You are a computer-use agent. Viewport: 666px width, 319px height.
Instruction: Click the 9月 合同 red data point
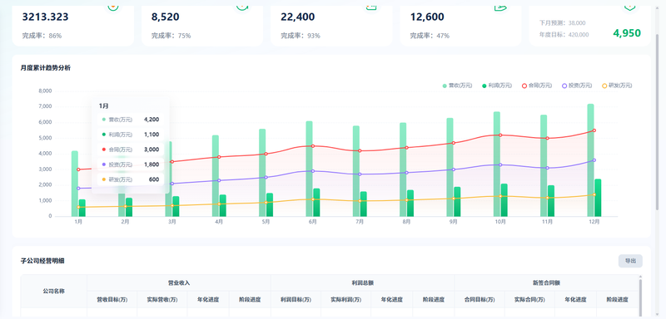(454, 143)
